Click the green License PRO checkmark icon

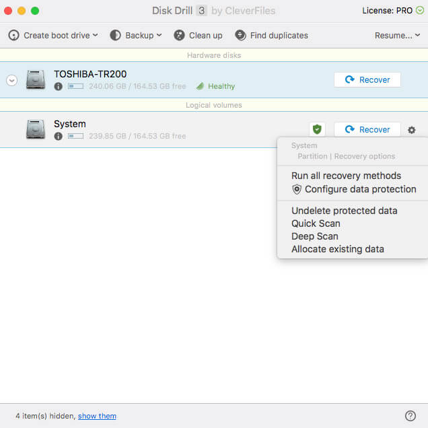[420, 10]
